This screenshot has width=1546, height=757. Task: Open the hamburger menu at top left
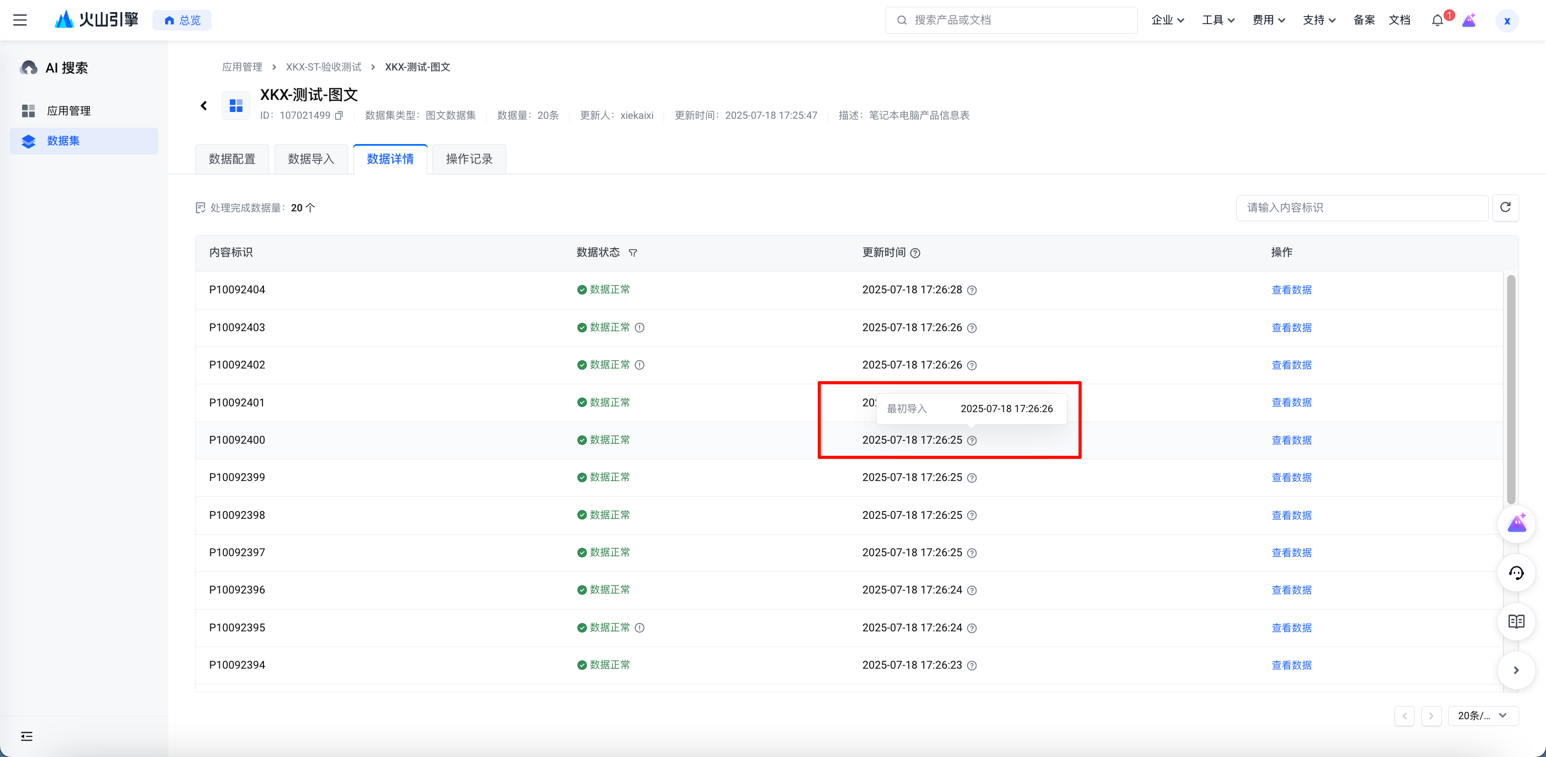pos(20,20)
